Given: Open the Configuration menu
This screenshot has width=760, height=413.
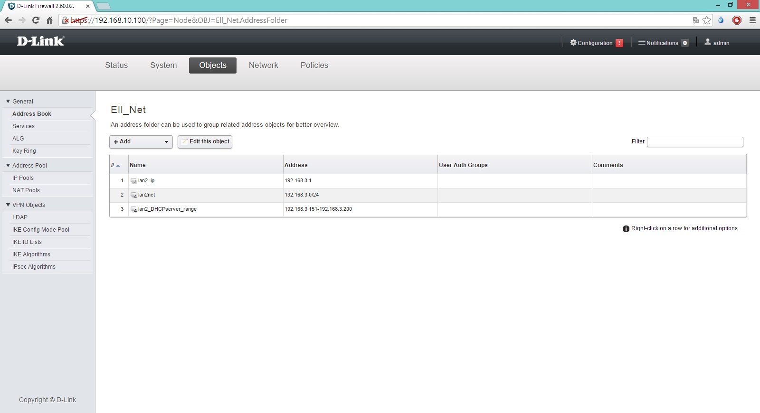Looking at the screenshot, I should click(596, 43).
